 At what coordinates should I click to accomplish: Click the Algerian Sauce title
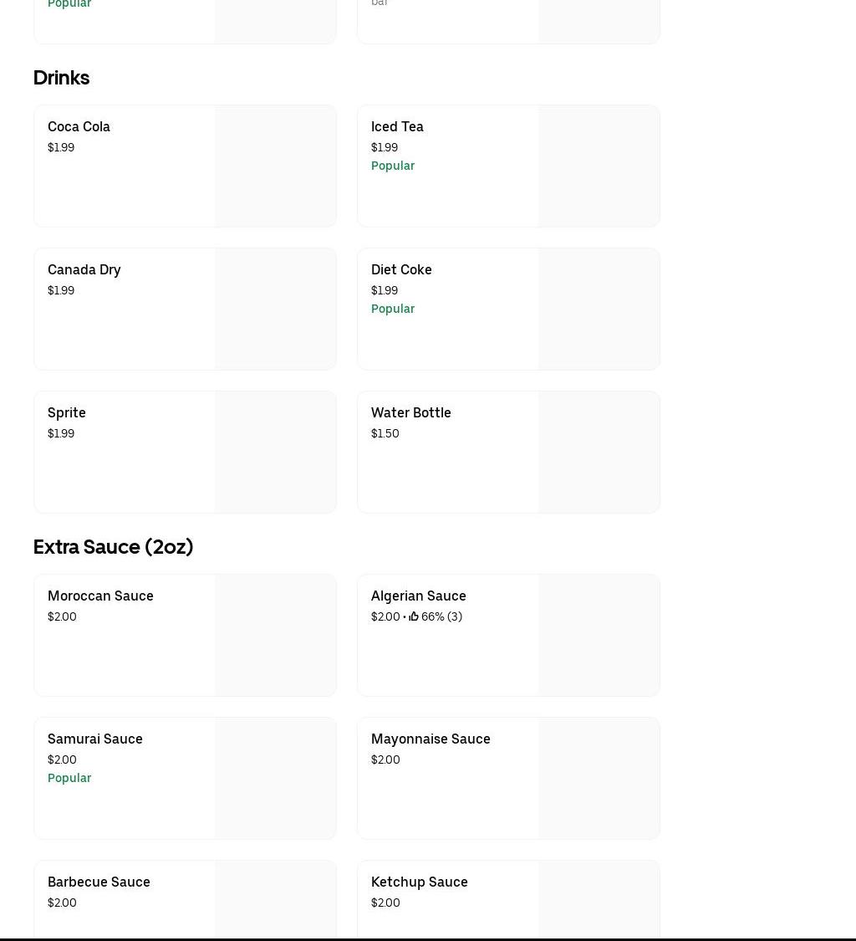coord(418,596)
